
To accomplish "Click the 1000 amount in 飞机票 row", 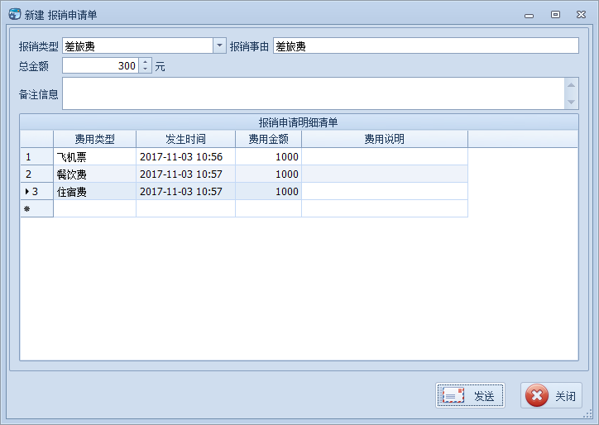I will [x=269, y=156].
